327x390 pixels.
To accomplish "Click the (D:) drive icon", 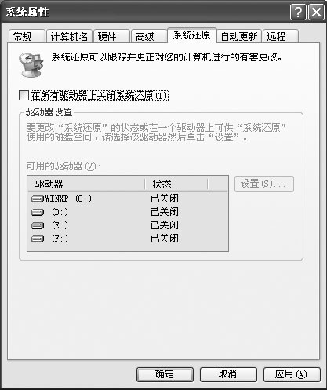I will [x=38, y=212].
